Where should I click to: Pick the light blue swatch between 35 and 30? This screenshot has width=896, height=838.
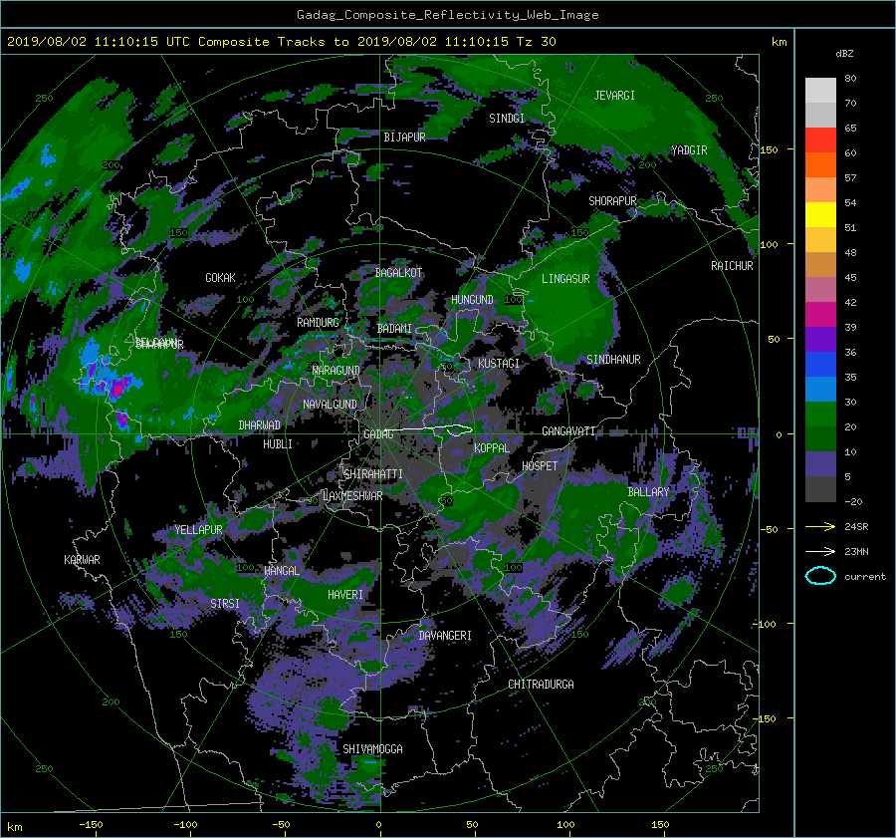(820, 389)
